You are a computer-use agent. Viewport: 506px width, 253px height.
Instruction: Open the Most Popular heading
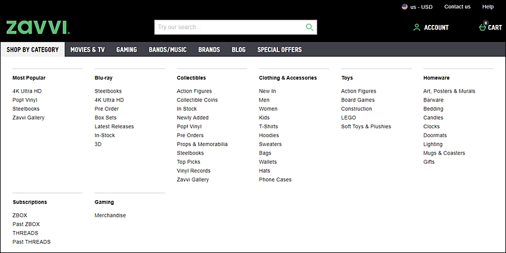29,78
